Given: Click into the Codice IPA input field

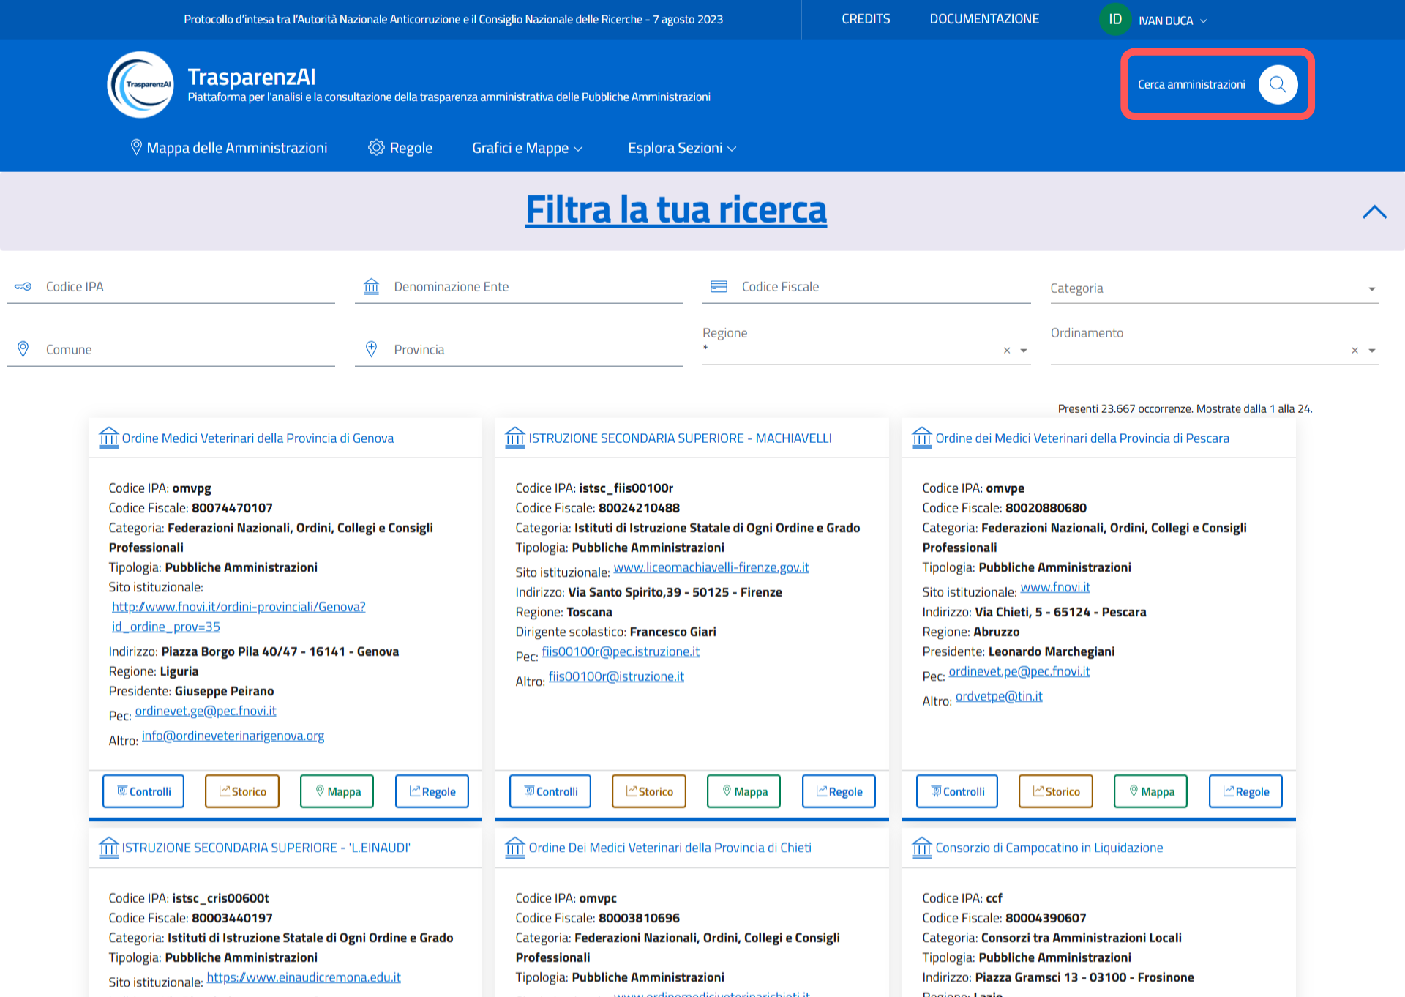Looking at the screenshot, I should 171,287.
